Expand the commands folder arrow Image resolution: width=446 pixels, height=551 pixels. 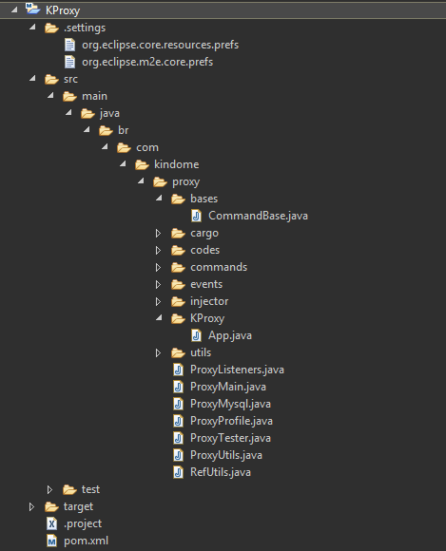[x=158, y=267]
